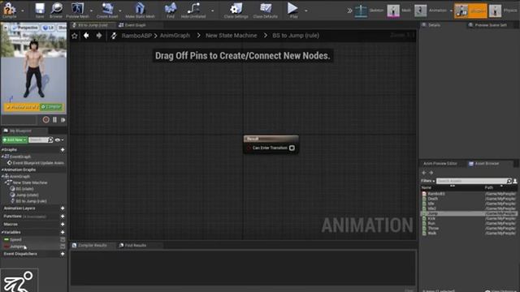The image size is (520, 292).
Task: Collapse Animation Graphs section
Action: coord(2,170)
